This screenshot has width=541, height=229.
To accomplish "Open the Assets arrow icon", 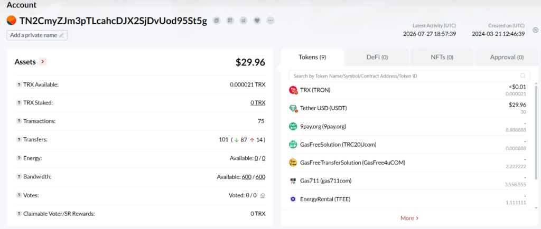I will (42, 62).
